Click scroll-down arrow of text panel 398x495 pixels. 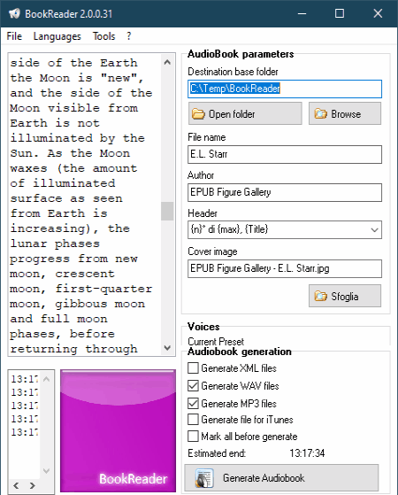click(x=167, y=348)
